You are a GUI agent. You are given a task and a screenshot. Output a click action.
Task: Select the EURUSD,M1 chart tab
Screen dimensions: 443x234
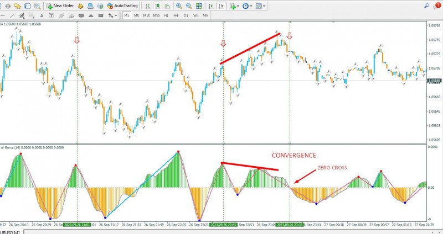(11, 232)
